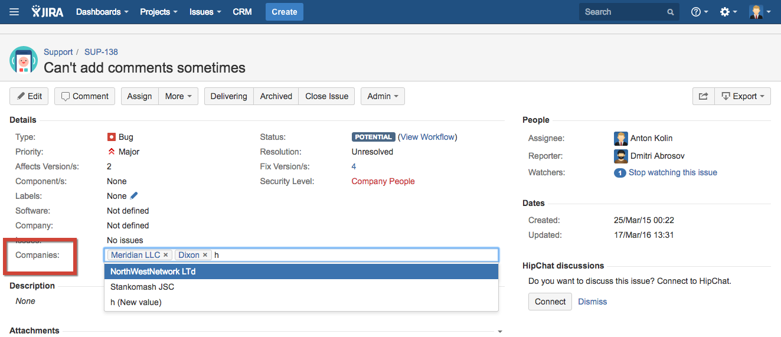
Task: Click the Support project avatar
Action: pos(24,60)
